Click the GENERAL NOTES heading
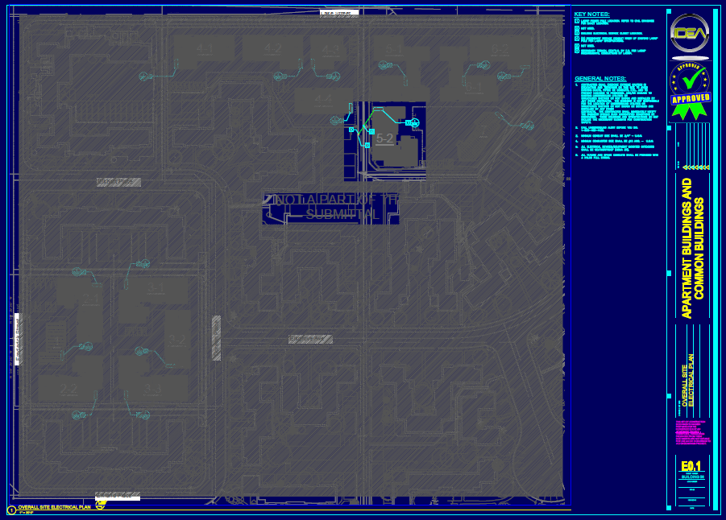The width and height of the screenshot is (726, 520). click(595, 78)
